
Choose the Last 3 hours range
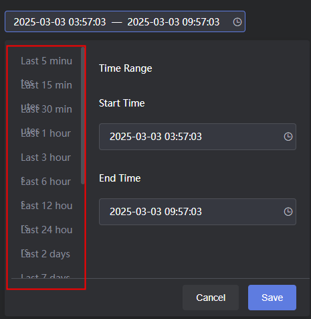[x=46, y=157]
